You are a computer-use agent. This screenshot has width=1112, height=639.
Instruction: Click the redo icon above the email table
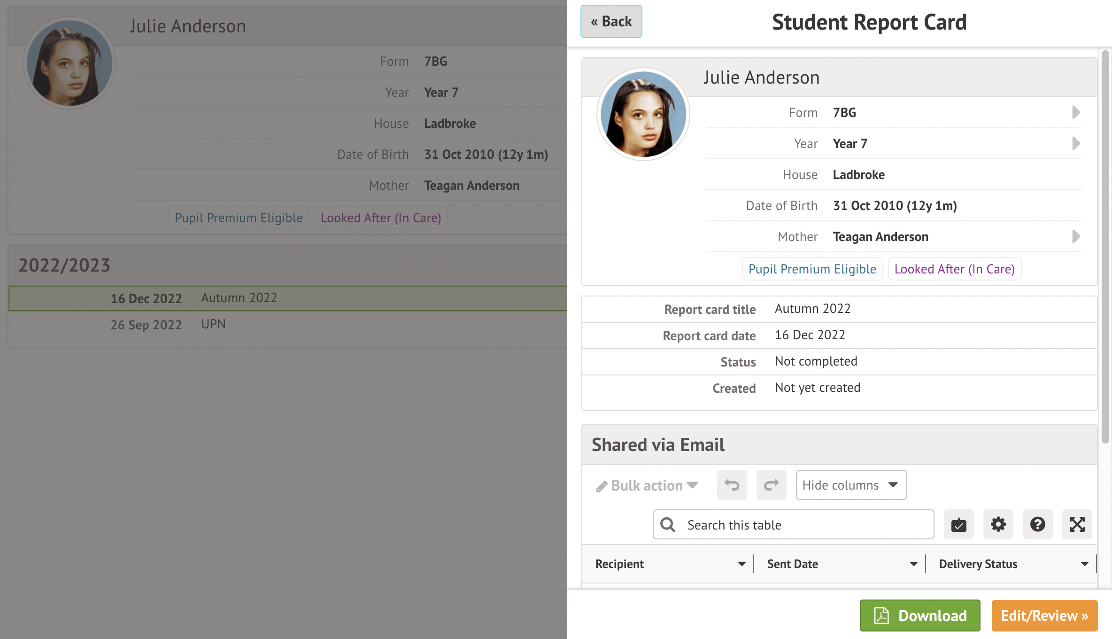(x=771, y=485)
